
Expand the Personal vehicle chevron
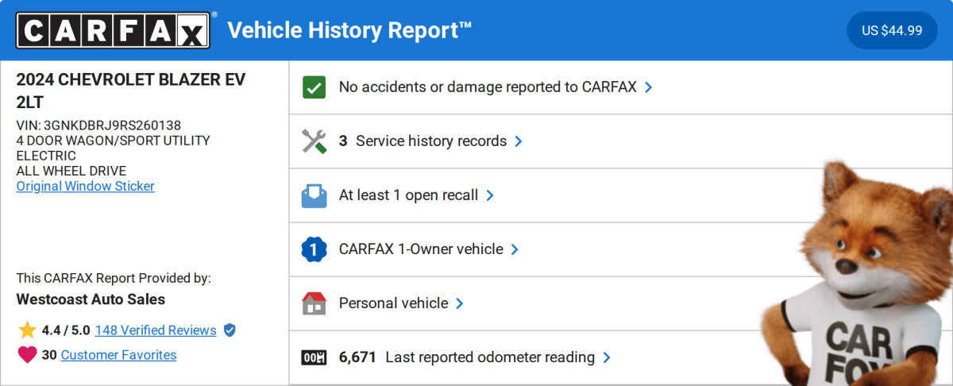460,303
